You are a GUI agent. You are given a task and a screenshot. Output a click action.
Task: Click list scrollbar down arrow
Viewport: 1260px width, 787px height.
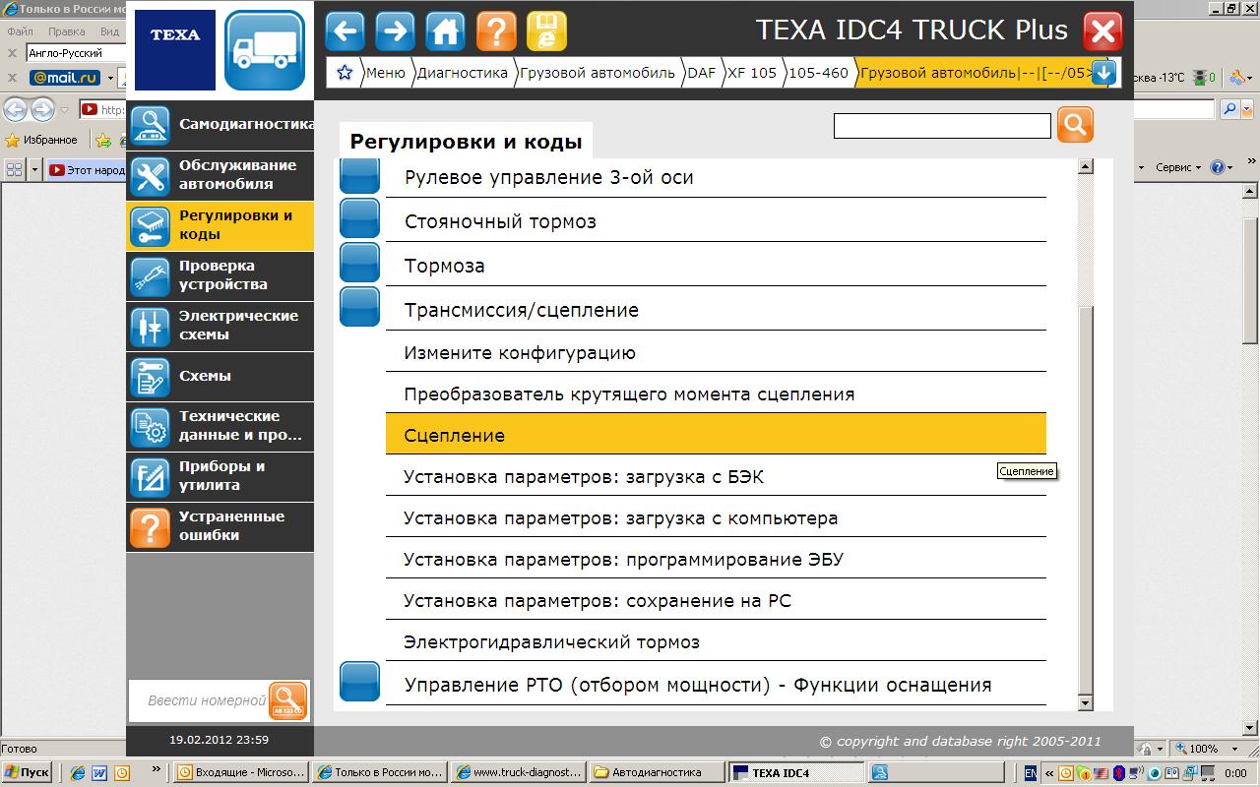pyautogui.click(x=1086, y=702)
